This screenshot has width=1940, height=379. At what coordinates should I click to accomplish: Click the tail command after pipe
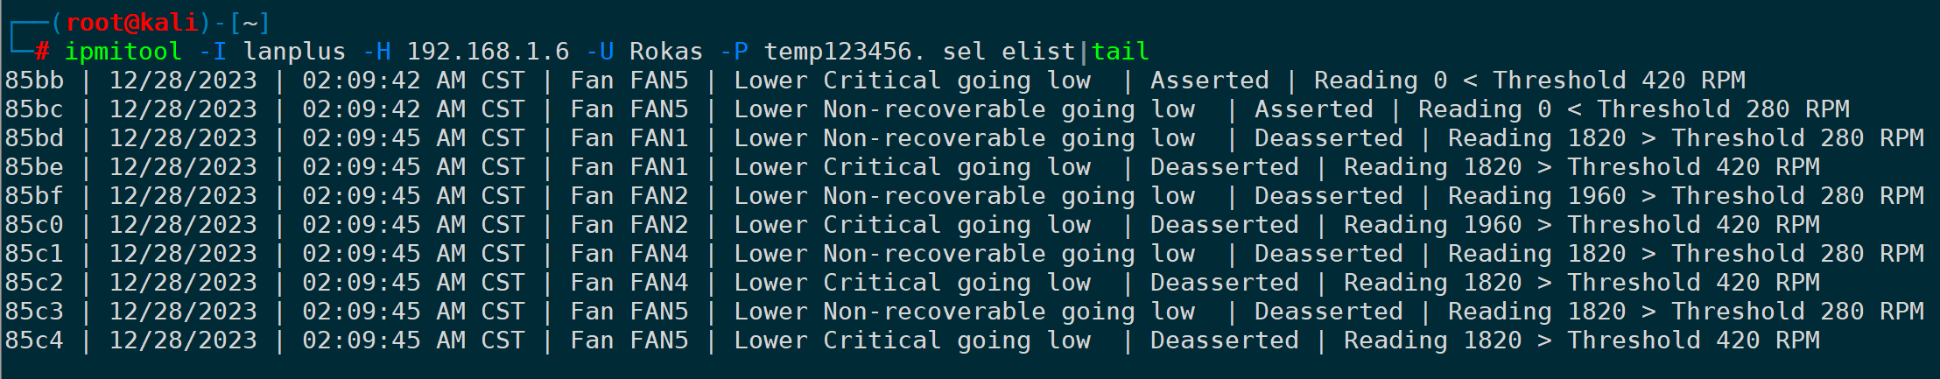1121,52
